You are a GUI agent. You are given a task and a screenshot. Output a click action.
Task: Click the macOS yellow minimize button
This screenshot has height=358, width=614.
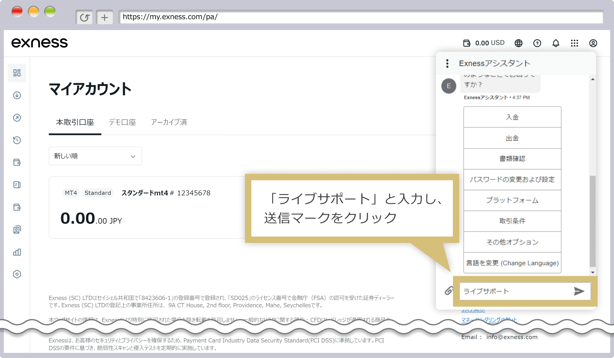coord(34,12)
